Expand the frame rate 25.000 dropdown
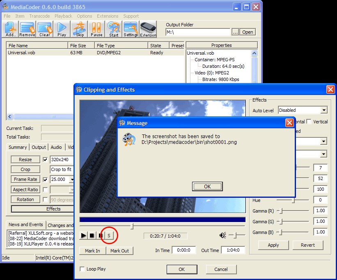Screen dimensions: 337x280 pos(72,179)
